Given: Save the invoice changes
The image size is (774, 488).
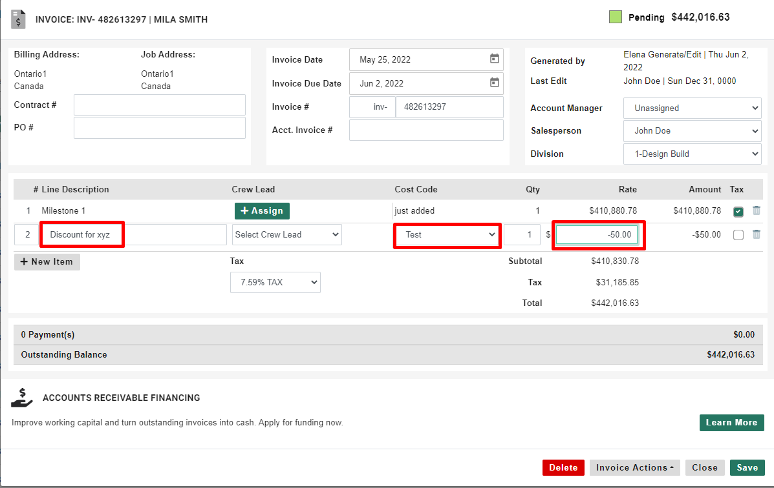Looking at the screenshot, I should [x=747, y=467].
